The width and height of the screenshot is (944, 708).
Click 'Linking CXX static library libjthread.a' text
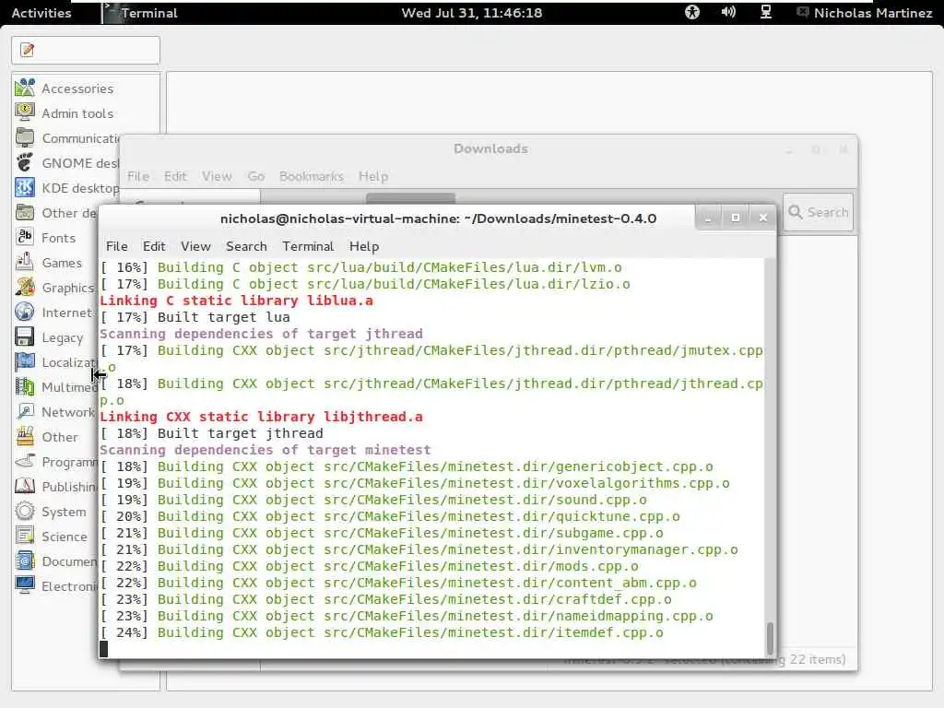(x=261, y=417)
